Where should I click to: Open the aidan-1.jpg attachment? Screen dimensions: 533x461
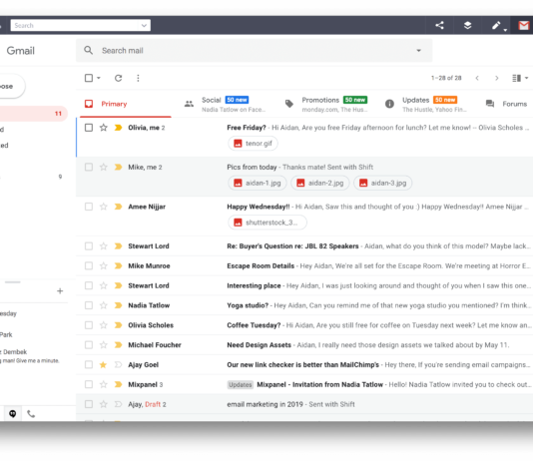coord(258,184)
